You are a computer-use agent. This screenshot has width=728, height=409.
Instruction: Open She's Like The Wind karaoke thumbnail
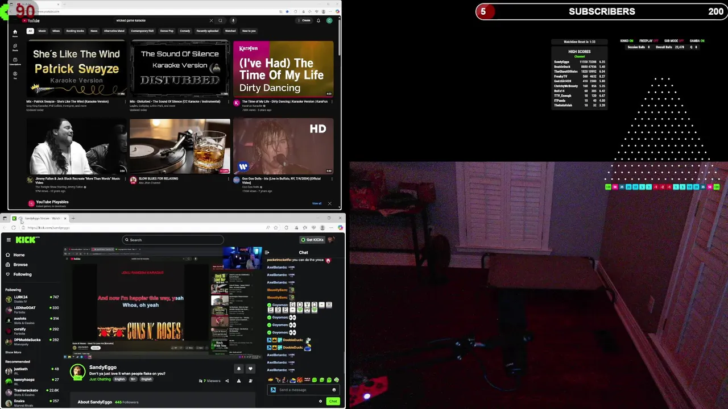click(x=77, y=68)
